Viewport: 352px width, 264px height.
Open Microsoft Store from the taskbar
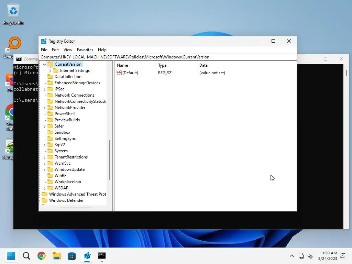(71, 256)
